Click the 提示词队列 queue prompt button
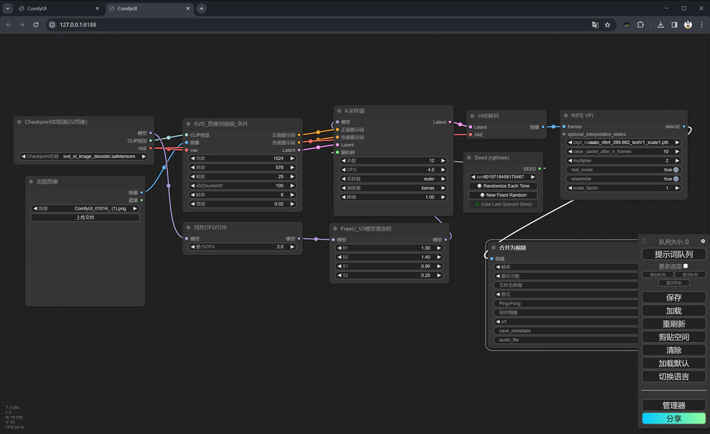The image size is (710, 434). tap(674, 254)
